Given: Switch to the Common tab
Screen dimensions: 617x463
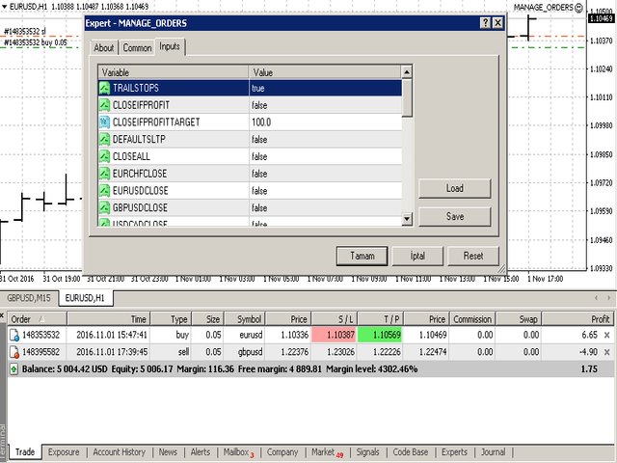Looking at the screenshot, I should click(137, 47).
